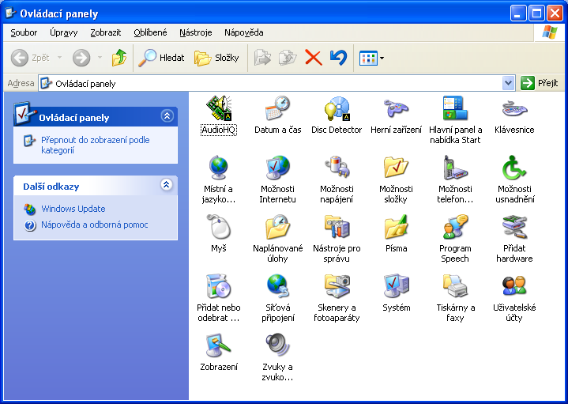Open the Zobrazení display icon
The height and width of the screenshot is (404, 568).
click(x=219, y=345)
